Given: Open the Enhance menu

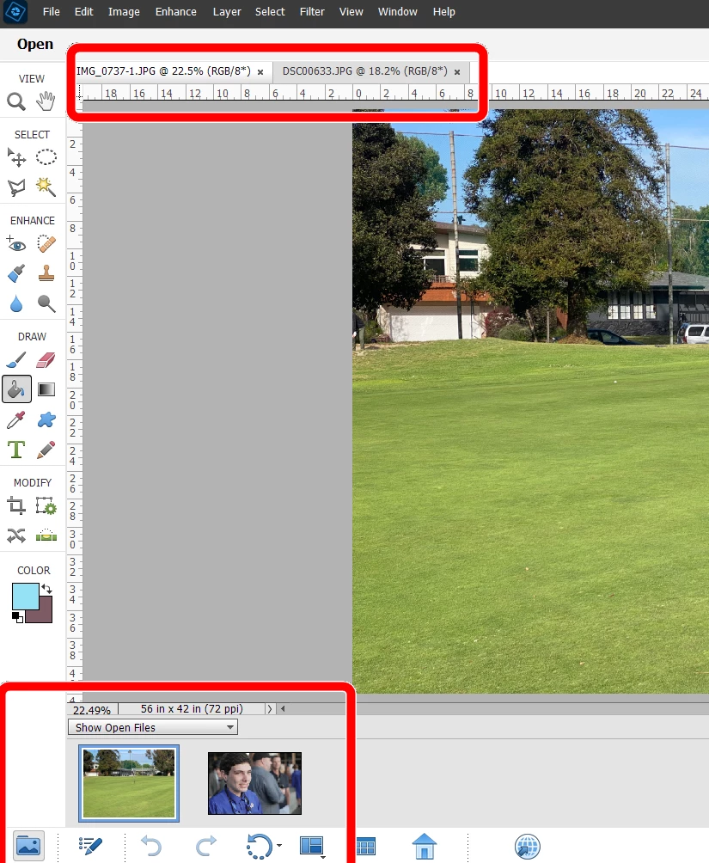Looking at the screenshot, I should (x=175, y=11).
